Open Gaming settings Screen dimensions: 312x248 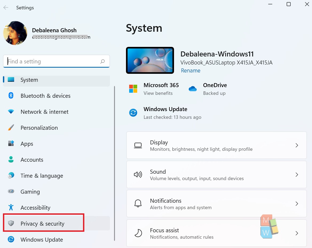pos(57,192)
